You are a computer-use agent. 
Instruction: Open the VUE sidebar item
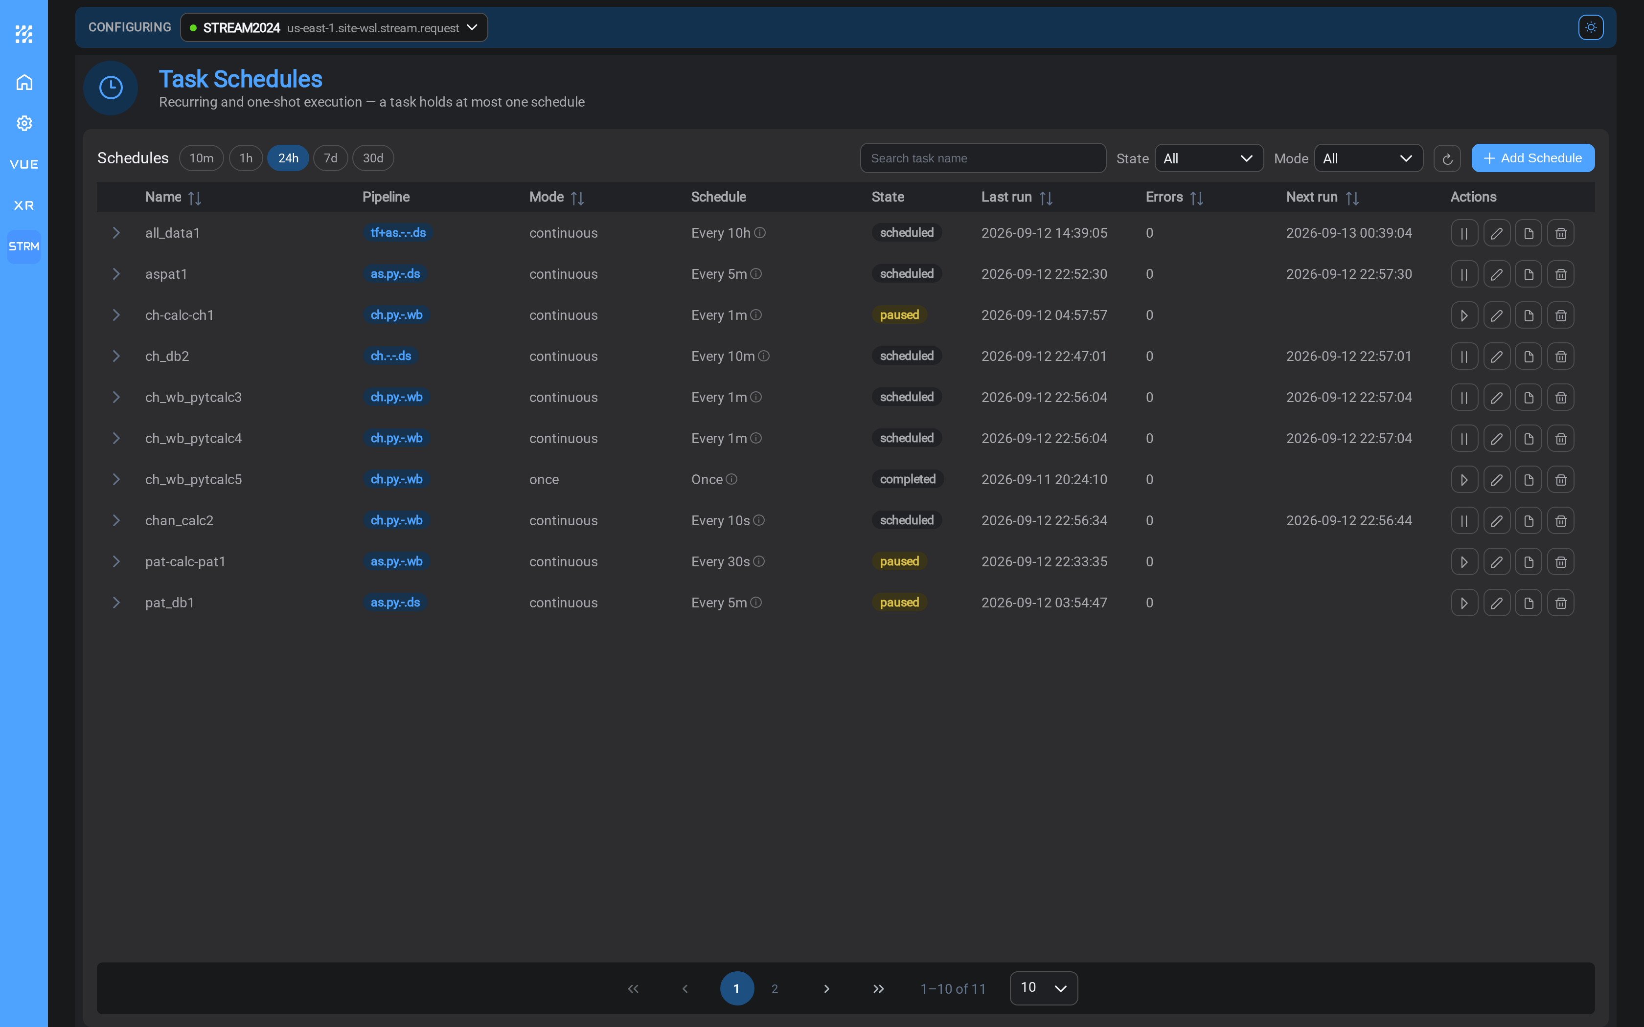point(24,164)
